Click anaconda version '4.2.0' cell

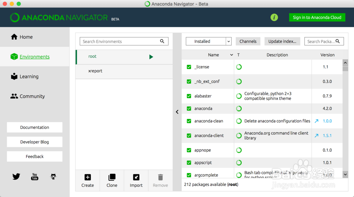coord(327,108)
